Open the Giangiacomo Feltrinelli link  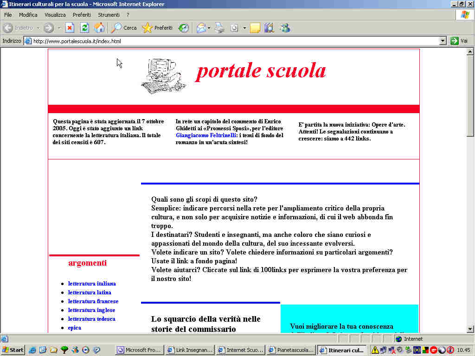coord(205,135)
